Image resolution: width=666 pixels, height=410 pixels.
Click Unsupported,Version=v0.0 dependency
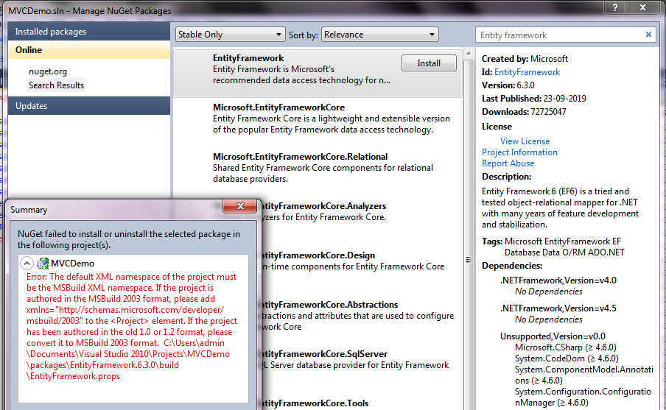[x=553, y=336]
